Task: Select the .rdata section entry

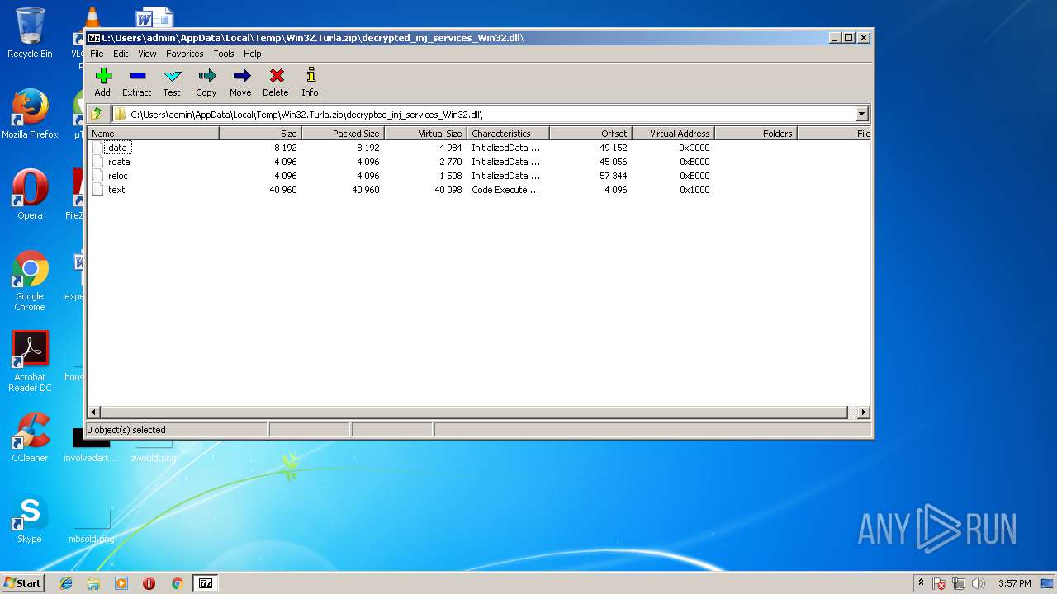Action: click(x=118, y=162)
